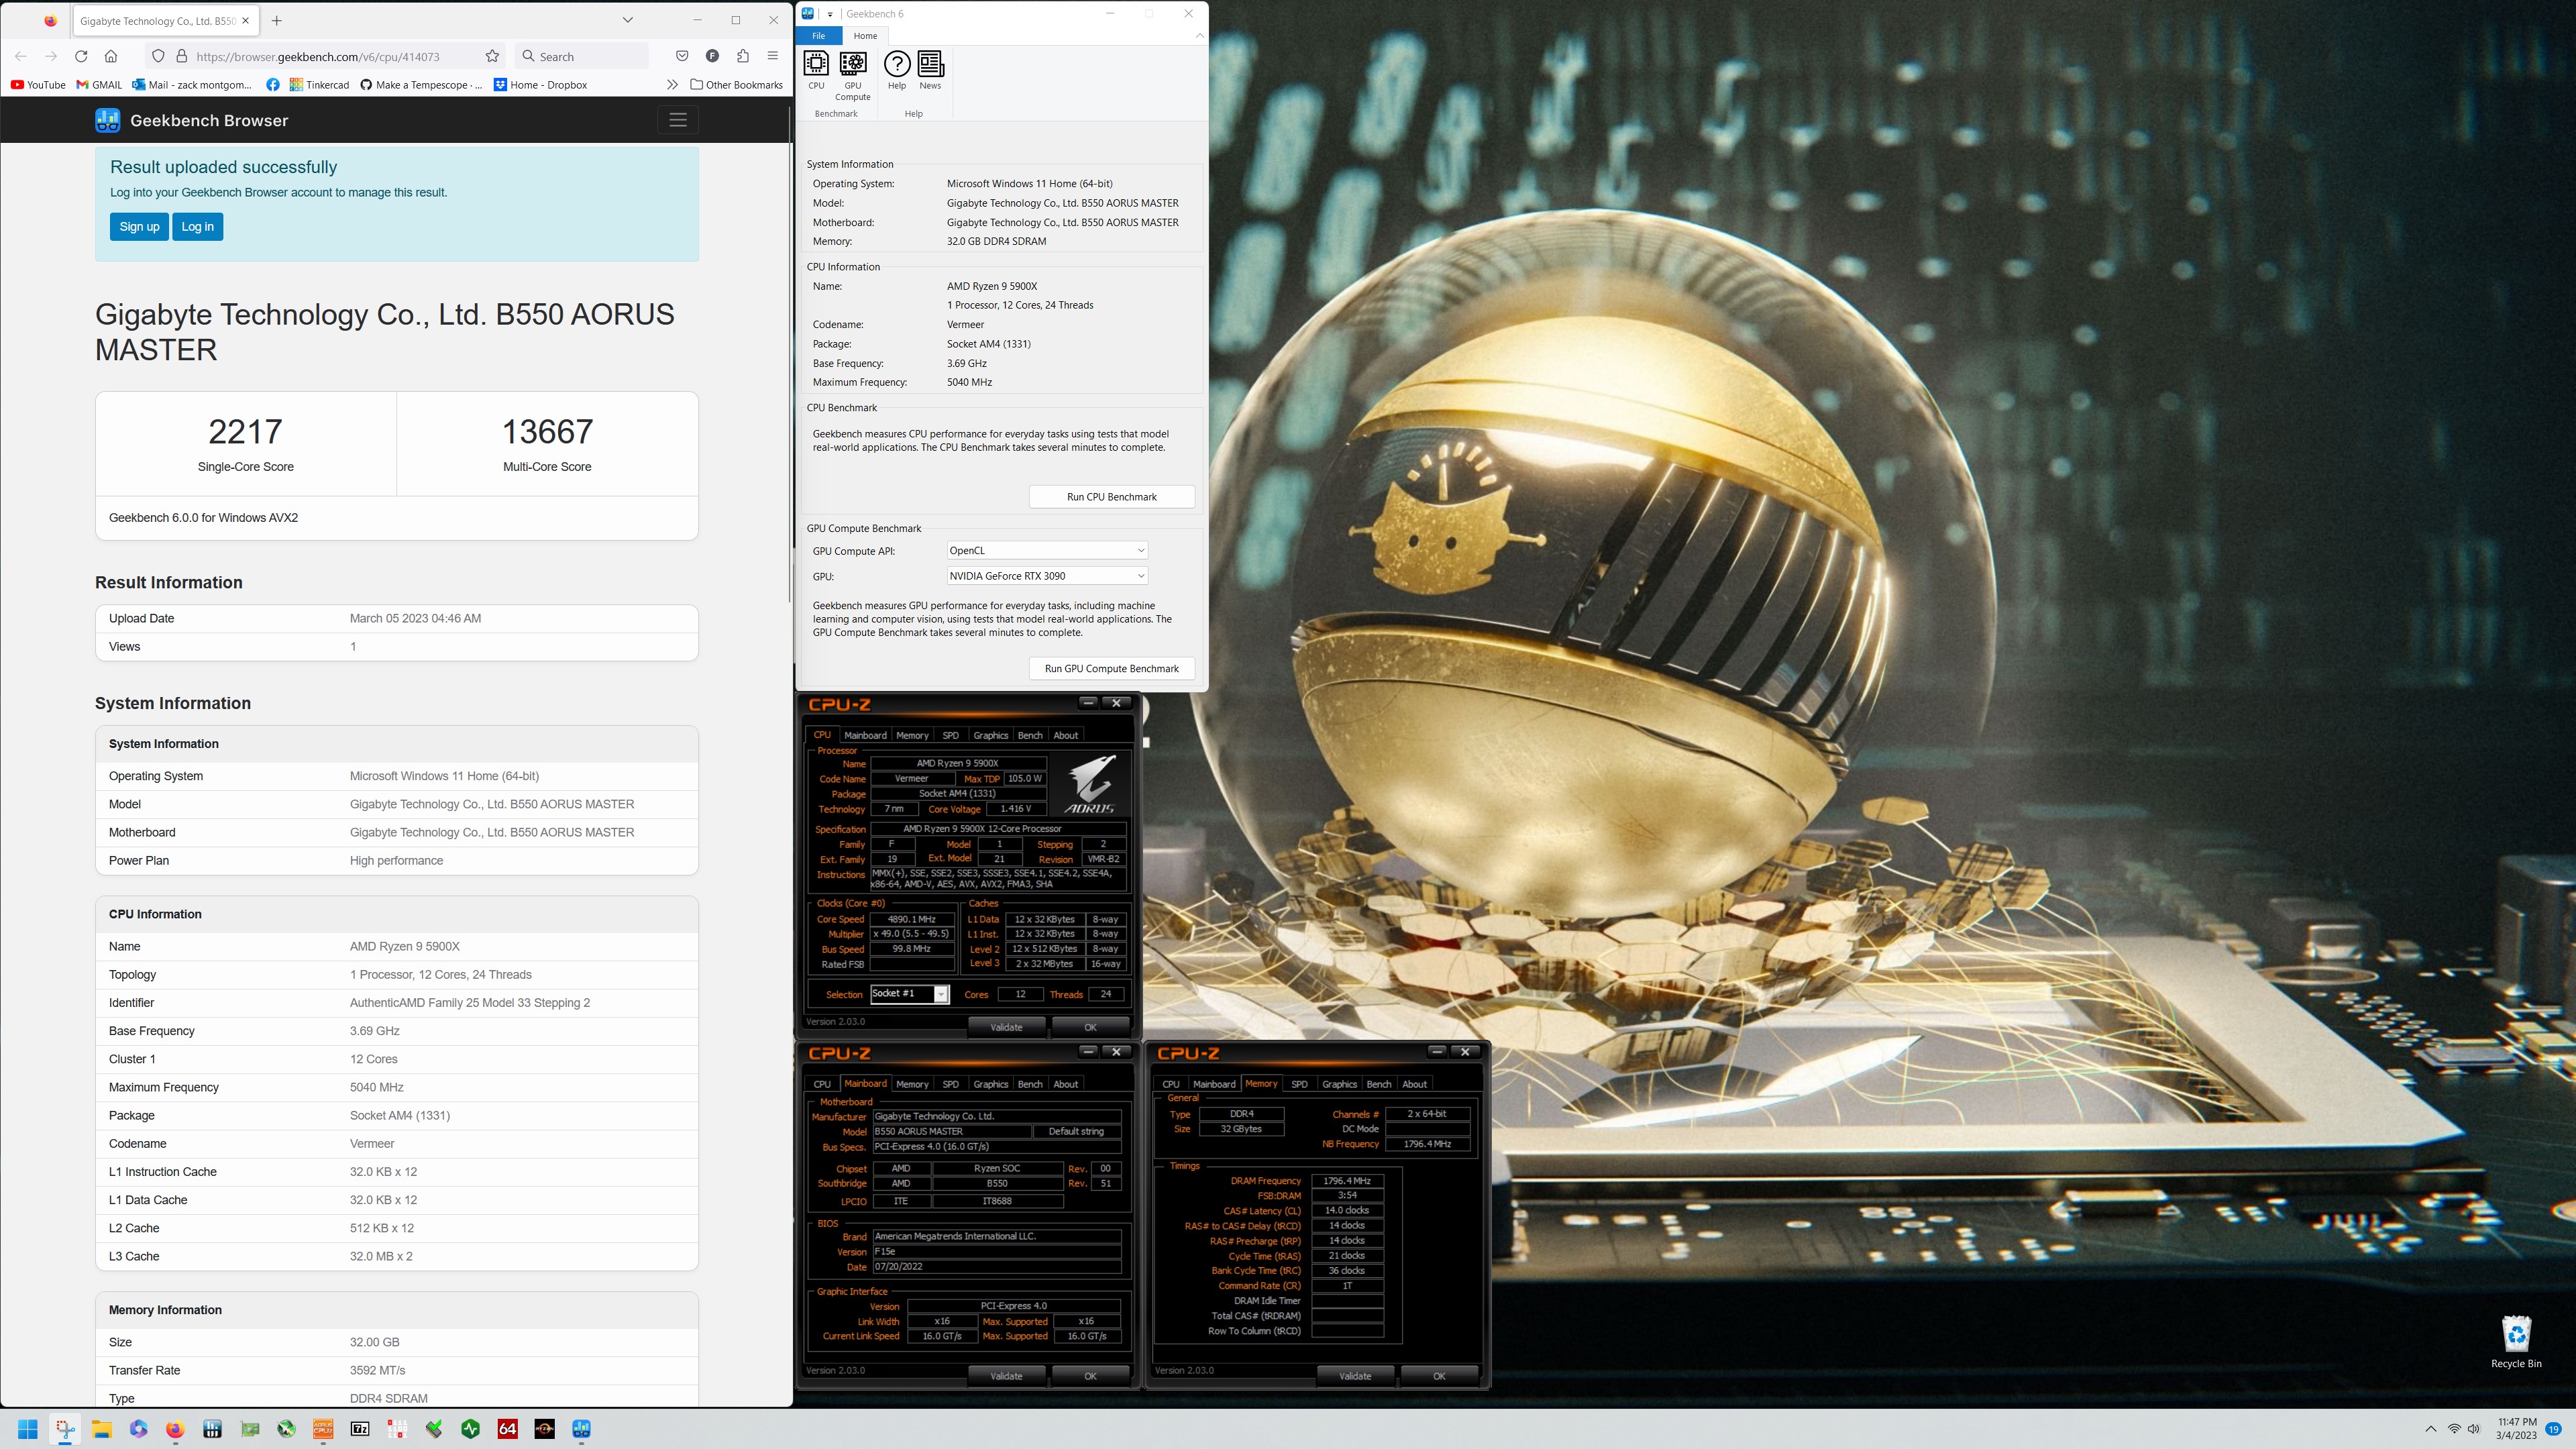
Task: Open File Explorer from taskbar
Action: coord(102,1429)
